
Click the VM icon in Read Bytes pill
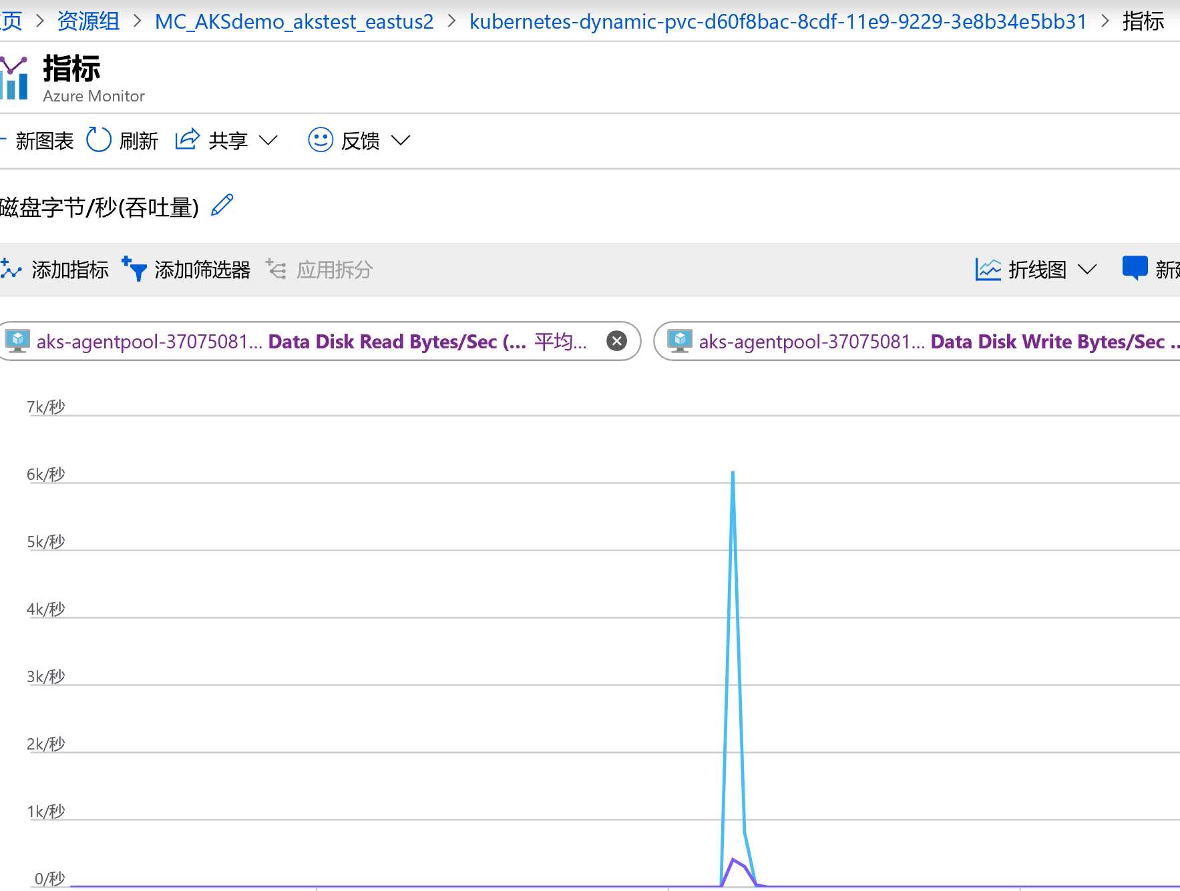[x=17, y=341]
